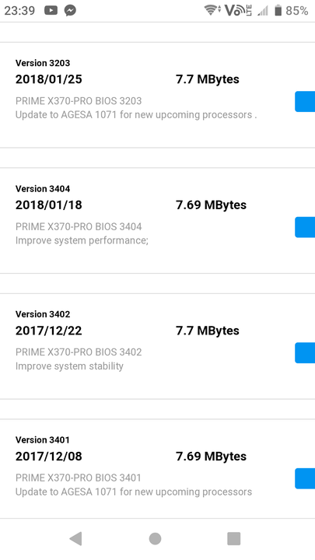
Task: Tap the blue download button for Version 3402
Action: click(x=305, y=353)
